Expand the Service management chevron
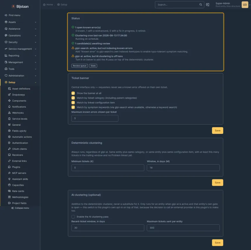The image size is (251, 250). click(x=36, y=49)
